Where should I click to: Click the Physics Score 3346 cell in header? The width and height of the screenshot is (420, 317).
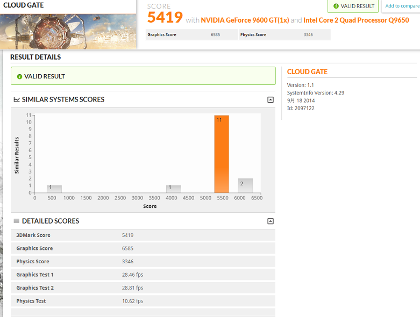284,35
